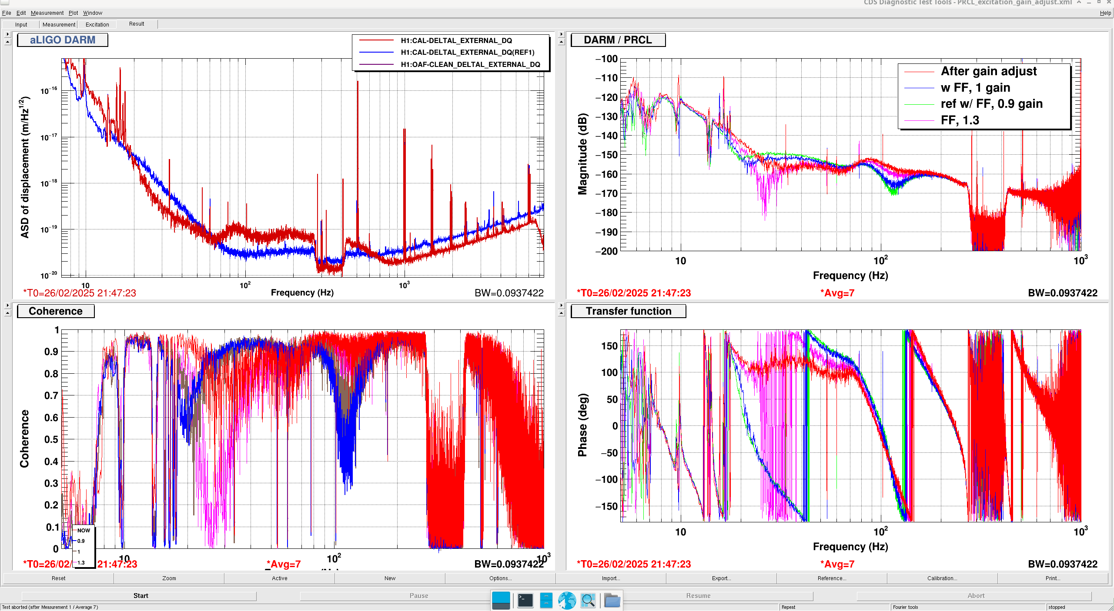Collapse up arrow on Transfer function panel

pos(561,313)
